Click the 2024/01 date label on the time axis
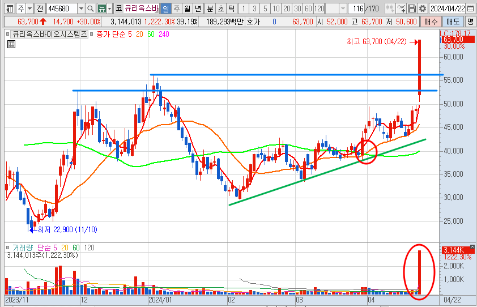 160,300
